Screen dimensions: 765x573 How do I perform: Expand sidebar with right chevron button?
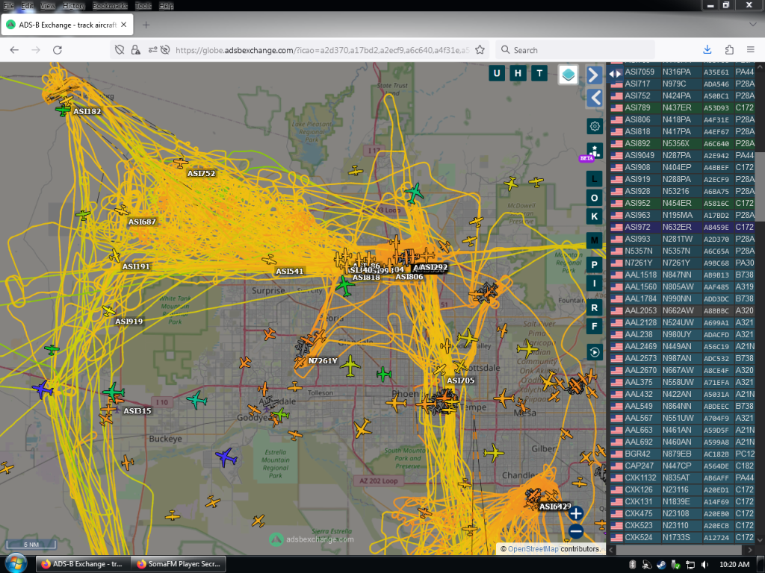[x=594, y=75]
